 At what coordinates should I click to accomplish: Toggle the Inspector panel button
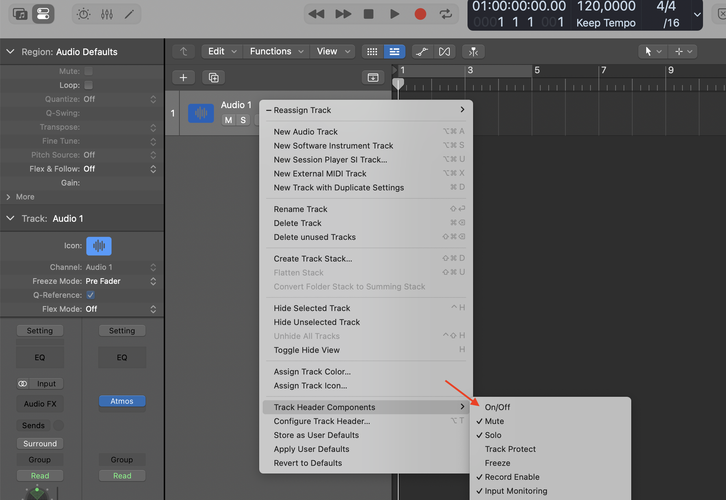coord(43,14)
